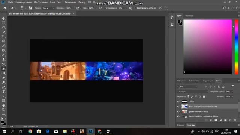The width and height of the screenshot is (240, 135).
Task: Add layer style with the fx icon
Action: (211, 120)
